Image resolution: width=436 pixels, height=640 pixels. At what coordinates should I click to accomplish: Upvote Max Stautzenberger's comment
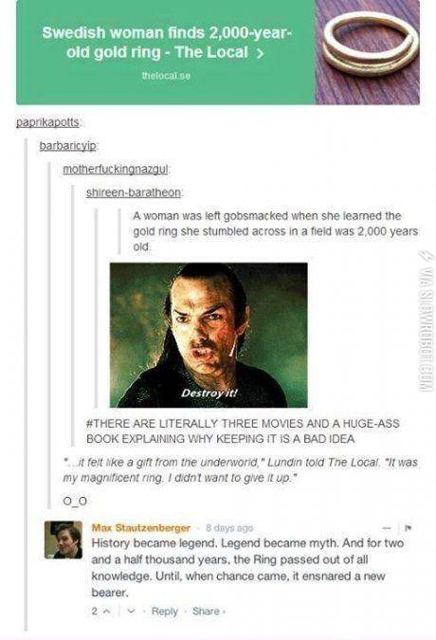[x=105, y=612]
